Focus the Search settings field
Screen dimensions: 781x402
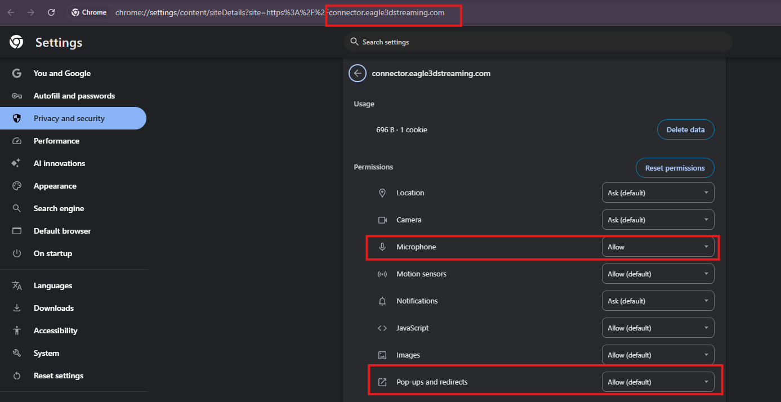538,42
